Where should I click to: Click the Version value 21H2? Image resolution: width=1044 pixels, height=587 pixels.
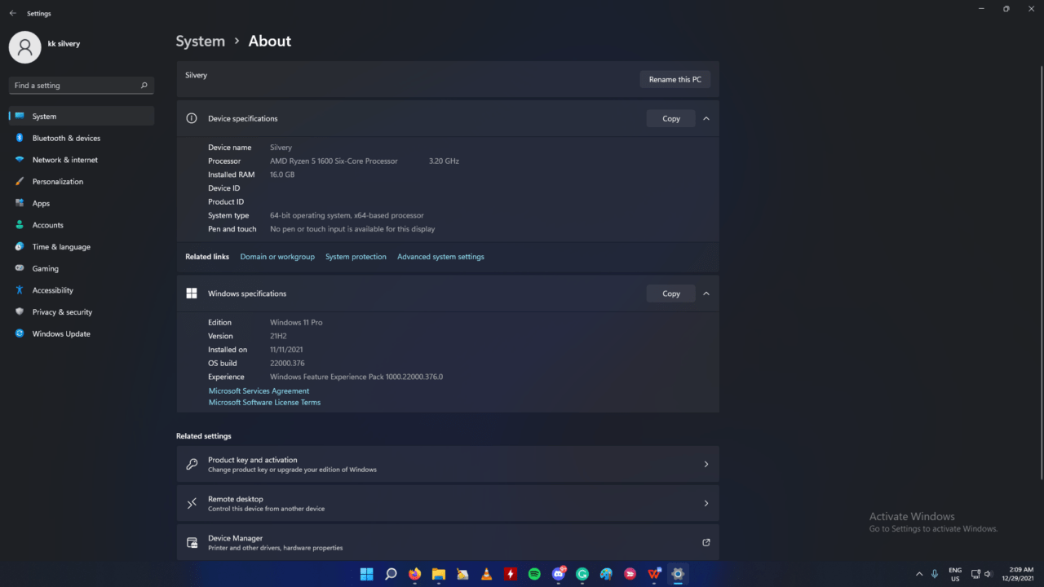pyautogui.click(x=279, y=336)
